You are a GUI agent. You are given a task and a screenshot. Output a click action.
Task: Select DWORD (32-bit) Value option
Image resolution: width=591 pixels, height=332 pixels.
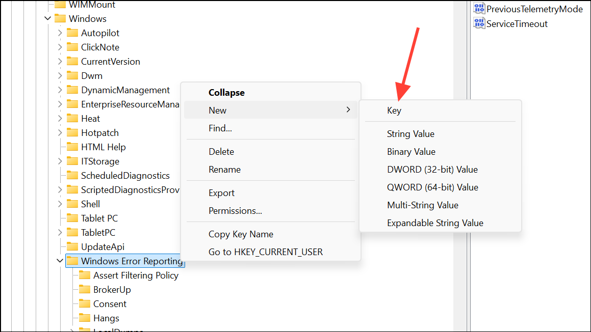point(432,170)
